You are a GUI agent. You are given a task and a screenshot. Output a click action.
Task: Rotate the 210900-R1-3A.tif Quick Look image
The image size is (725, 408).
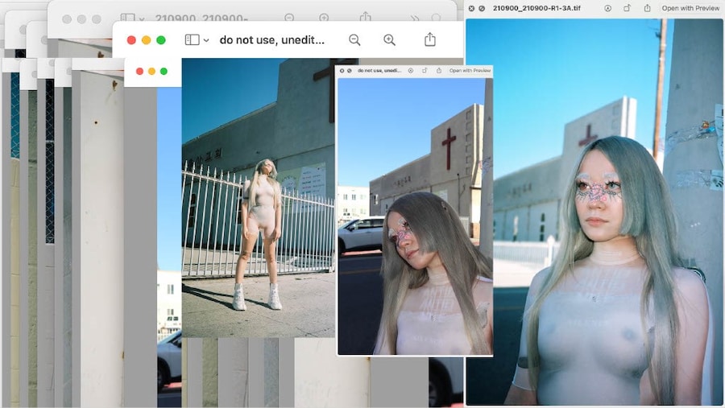[x=626, y=8]
